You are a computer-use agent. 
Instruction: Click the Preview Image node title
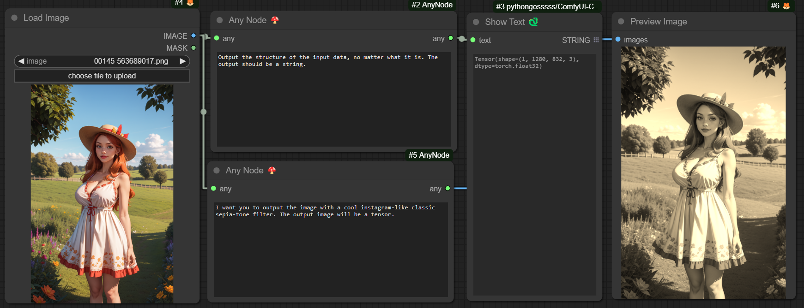(659, 21)
